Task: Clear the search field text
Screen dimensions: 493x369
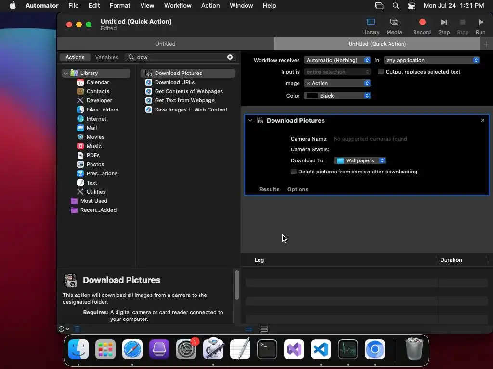Action: click(x=230, y=57)
